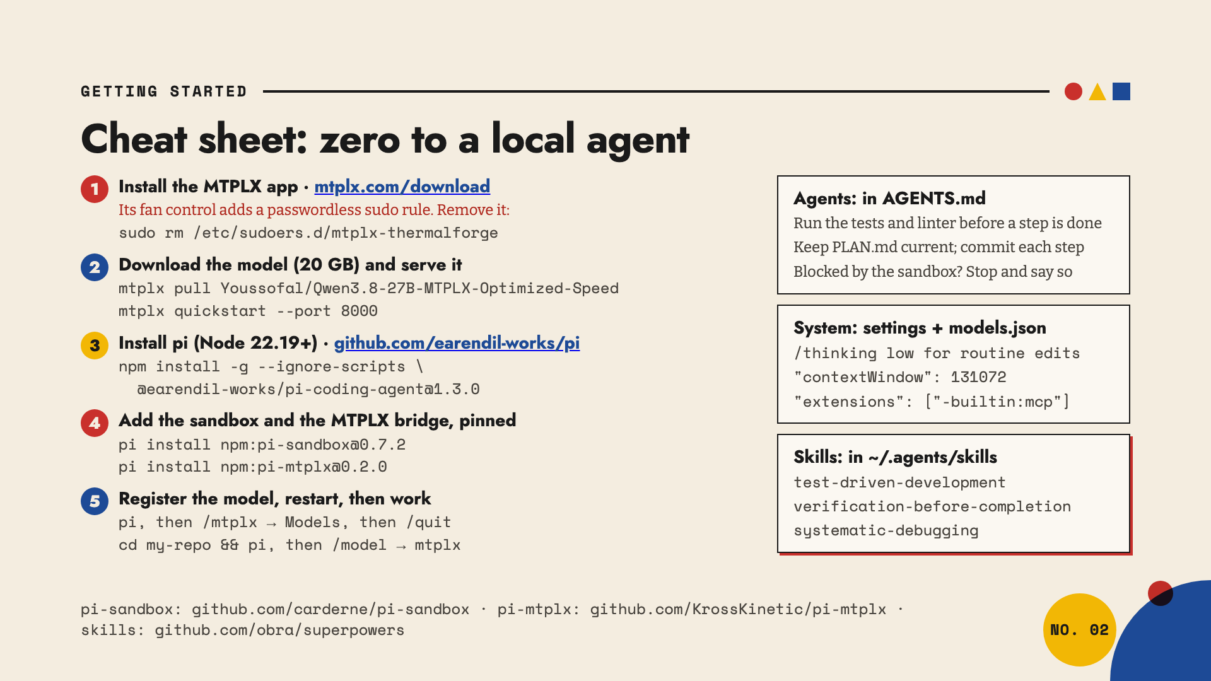Click 'Add the sandbox and the MTPLX bridge, pinned'
1211x681 pixels.
(x=317, y=421)
